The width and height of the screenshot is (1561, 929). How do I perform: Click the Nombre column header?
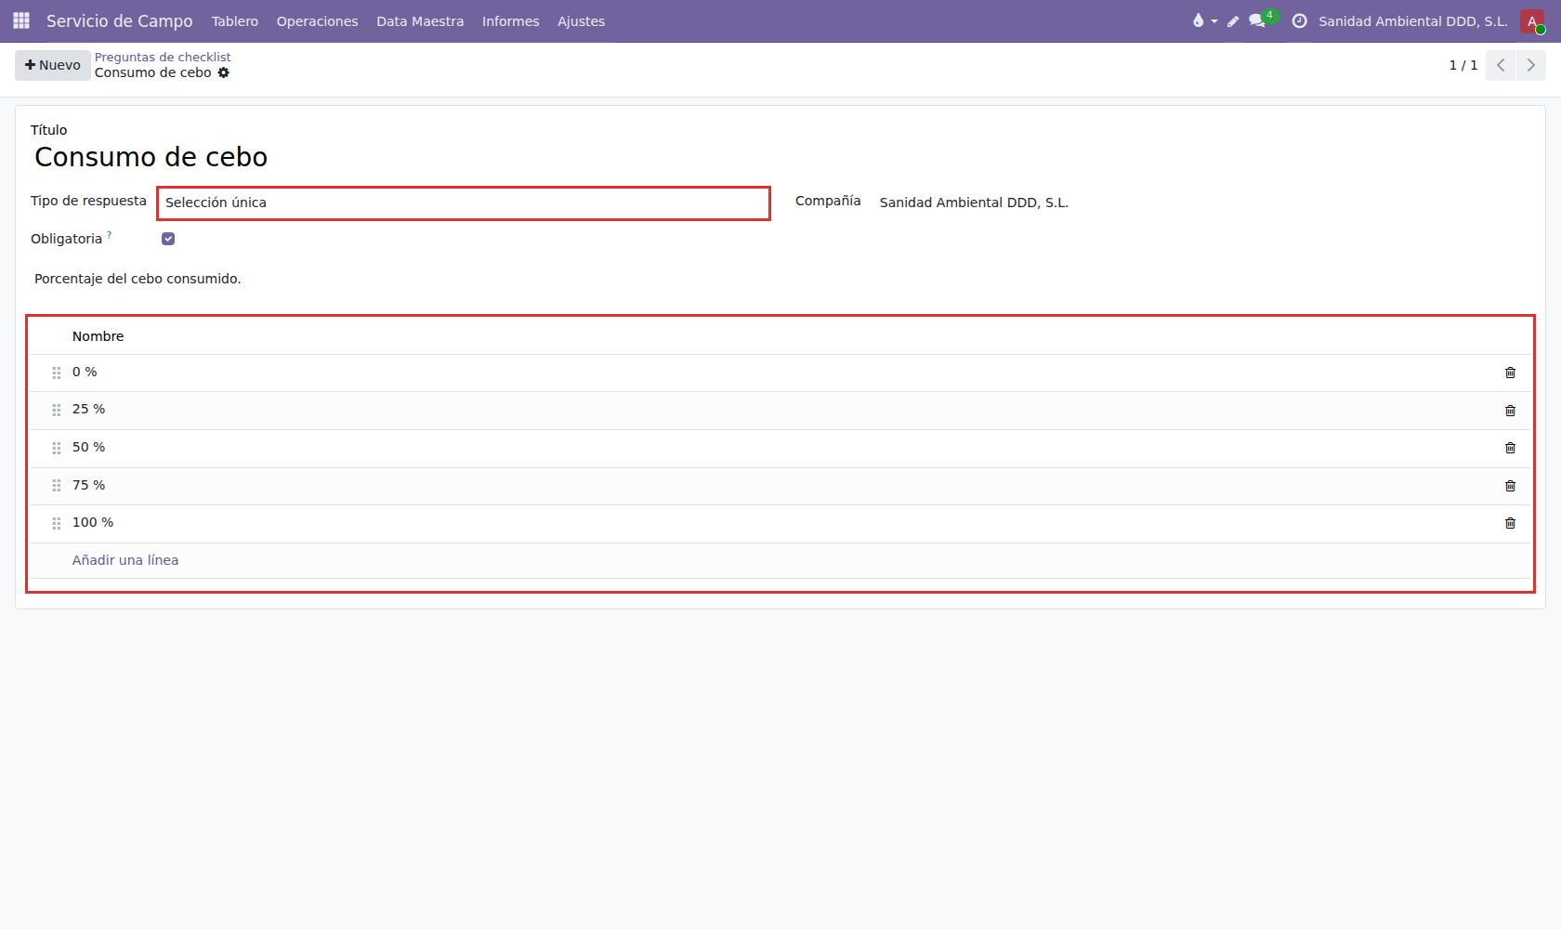tap(98, 336)
